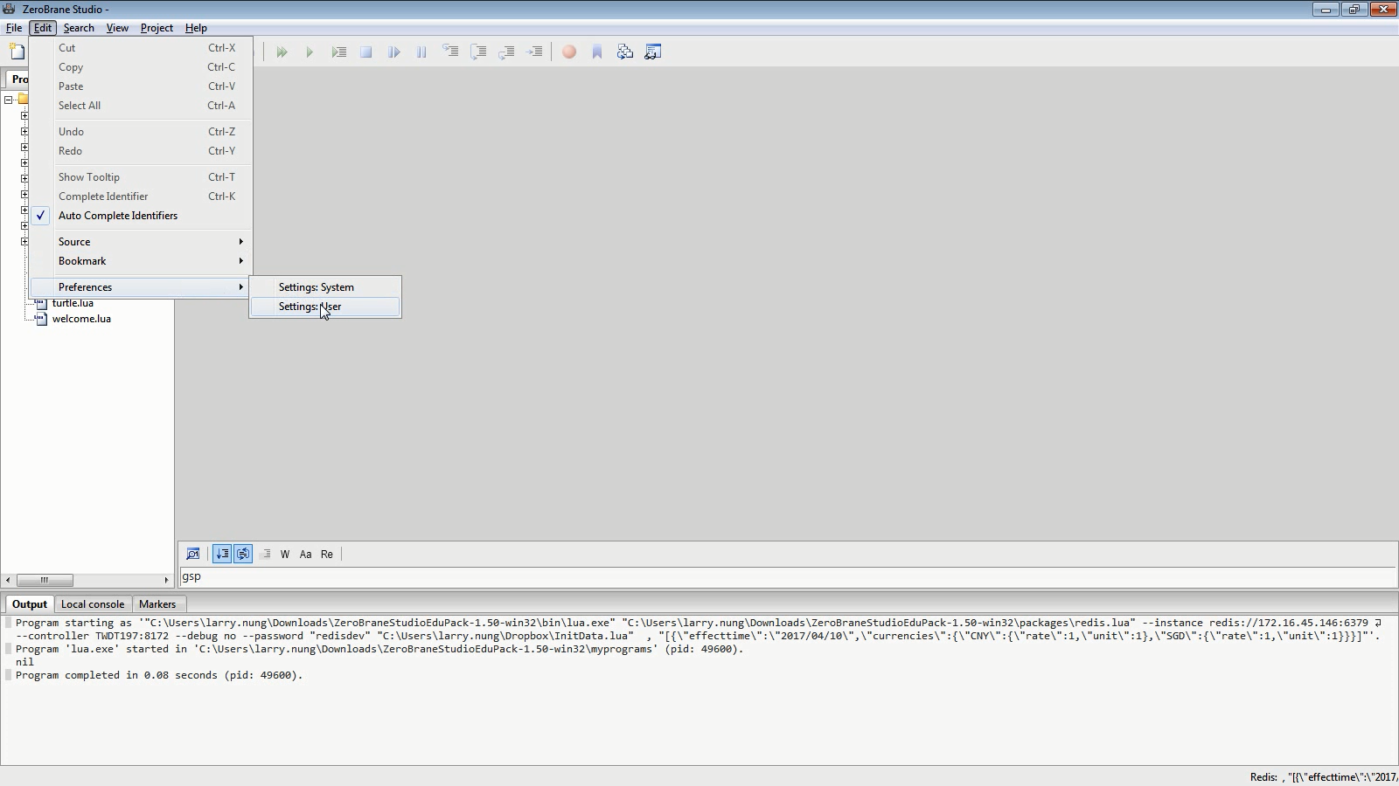Switch to the Local console tab
The height and width of the screenshot is (786, 1399).
tap(93, 604)
